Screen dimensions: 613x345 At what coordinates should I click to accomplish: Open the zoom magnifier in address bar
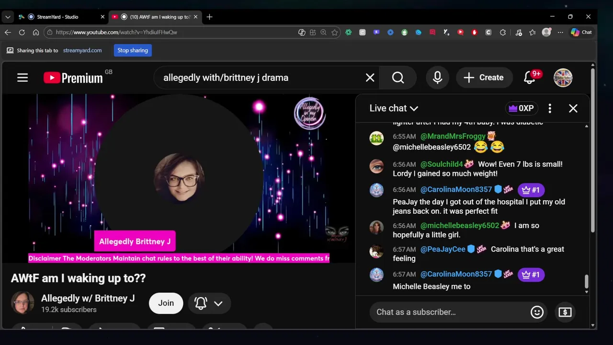[323, 32]
